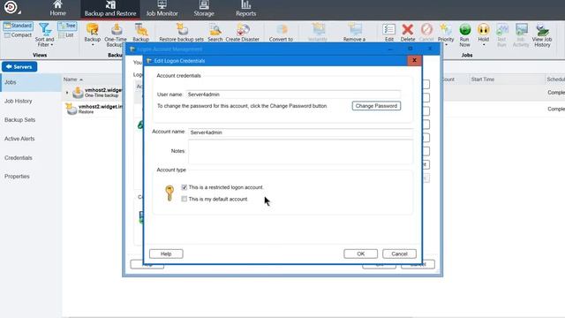Close the Edit Logon Credentials dialog

point(414,60)
